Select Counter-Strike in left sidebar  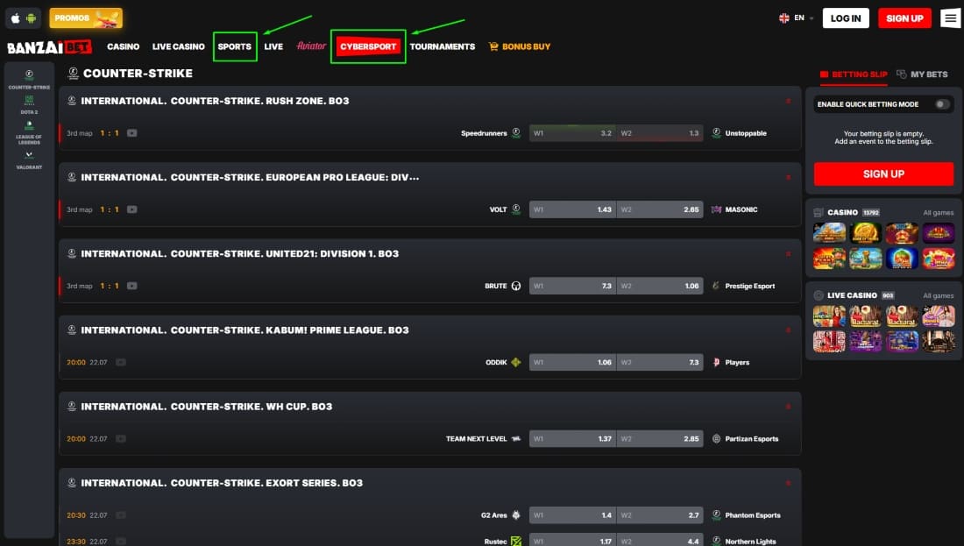29,80
